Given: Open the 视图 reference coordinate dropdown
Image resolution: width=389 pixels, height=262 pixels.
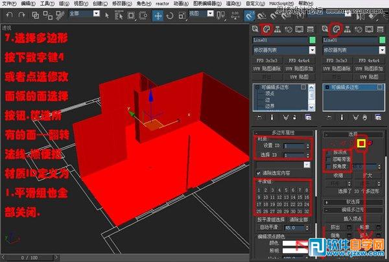Looking at the screenshot, I should pyautogui.click(x=210, y=14).
